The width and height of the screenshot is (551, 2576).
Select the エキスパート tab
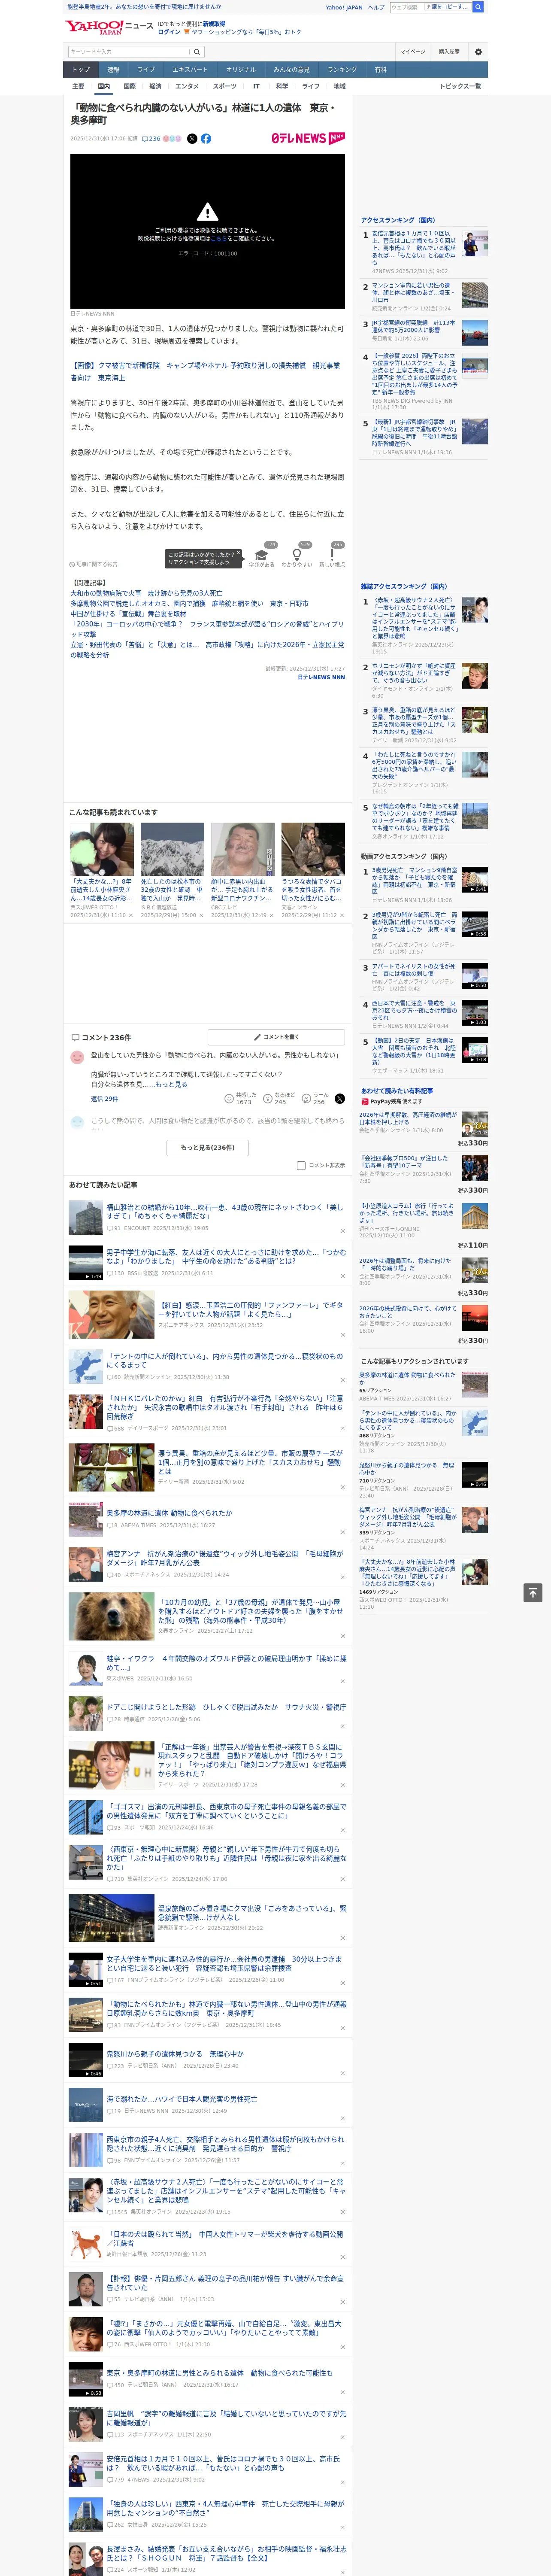pos(190,70)
